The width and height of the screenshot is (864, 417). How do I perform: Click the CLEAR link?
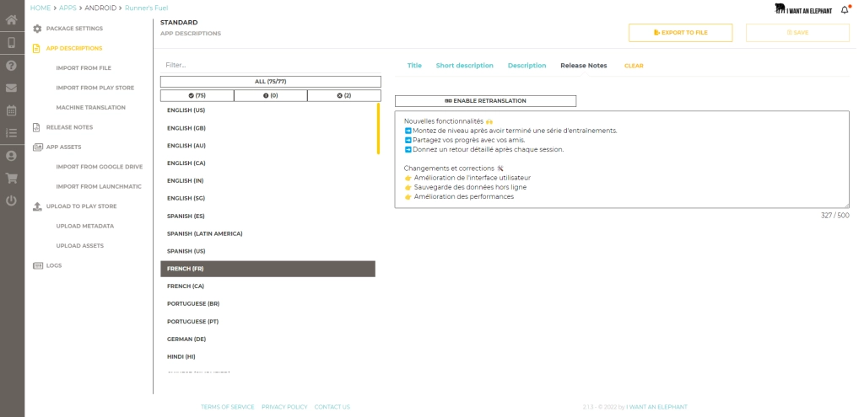(634, 66)
